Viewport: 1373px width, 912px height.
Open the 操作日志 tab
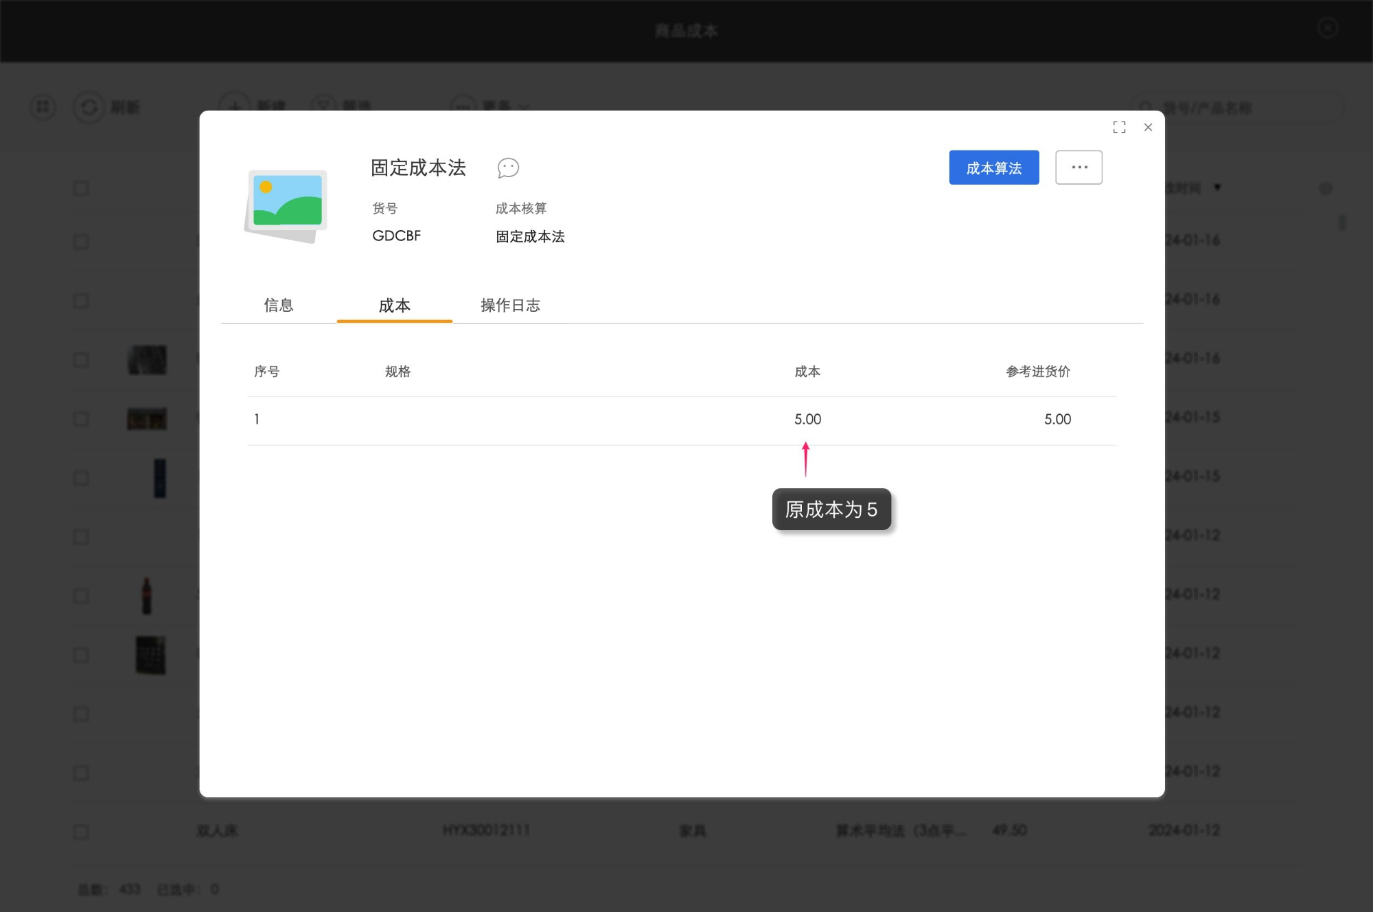510,305
